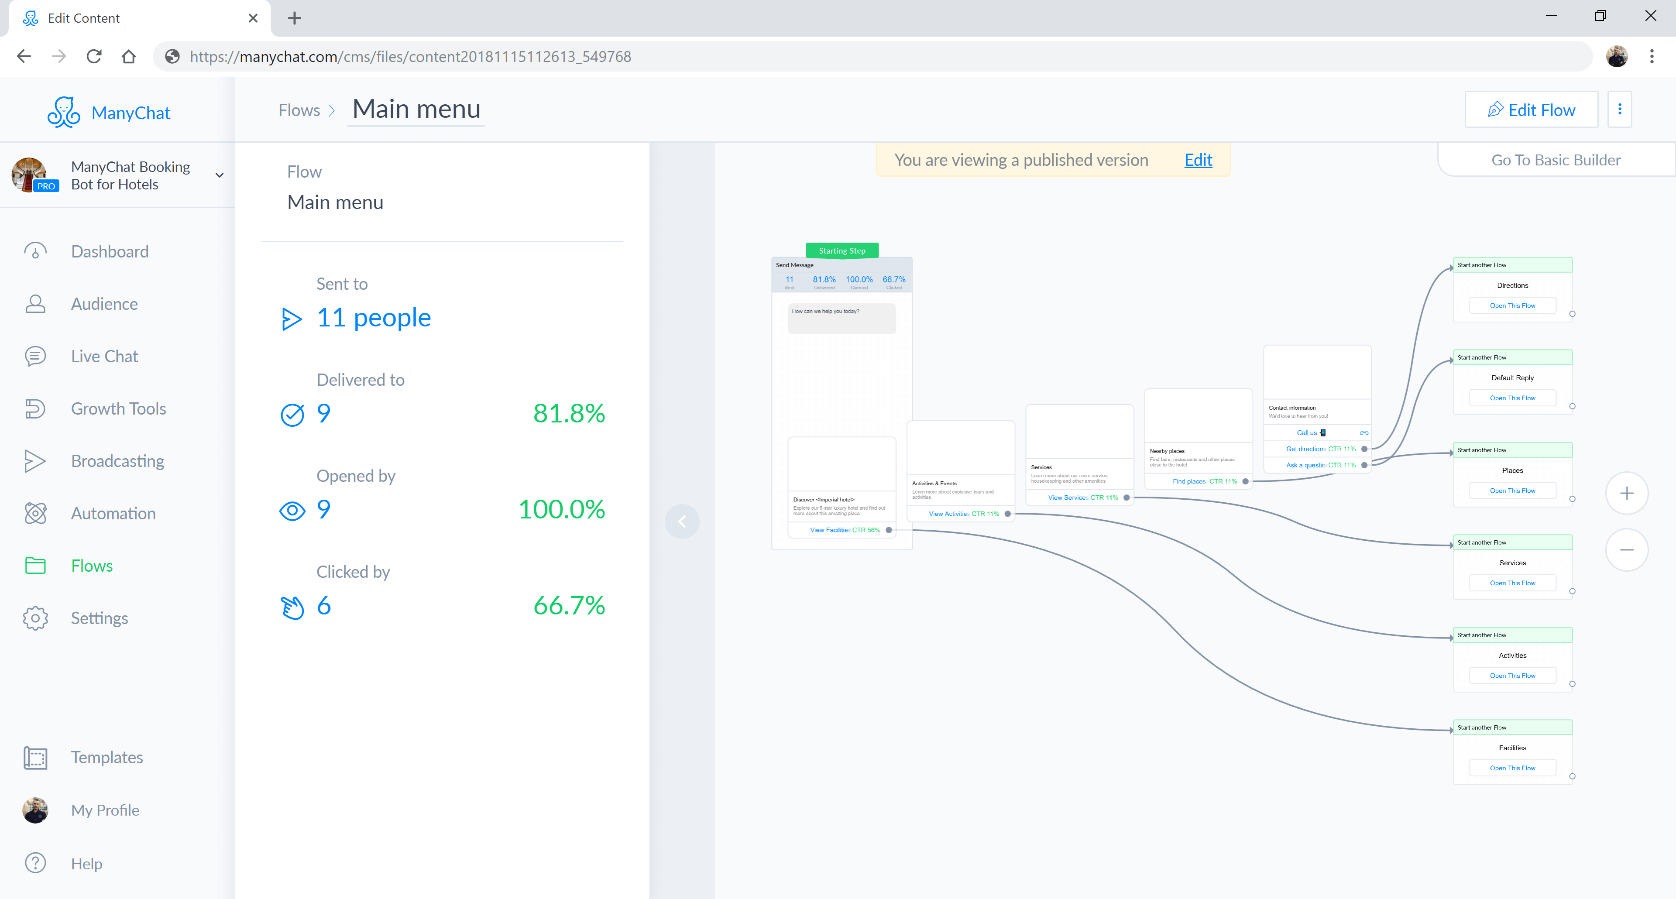Image resolution: width=1676 pixels, height=899 pixels.
Task: Open This Flow for Activities
Action: coord(1512,675)
